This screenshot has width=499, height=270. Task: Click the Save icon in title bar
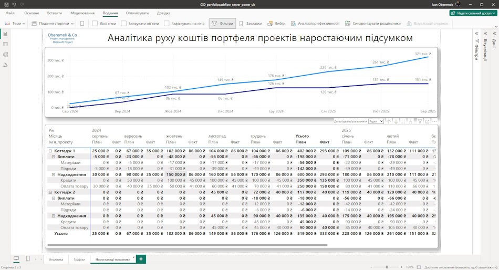click(6, 4)
